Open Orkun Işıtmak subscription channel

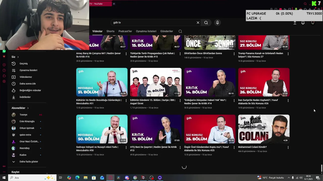(27, 128)
